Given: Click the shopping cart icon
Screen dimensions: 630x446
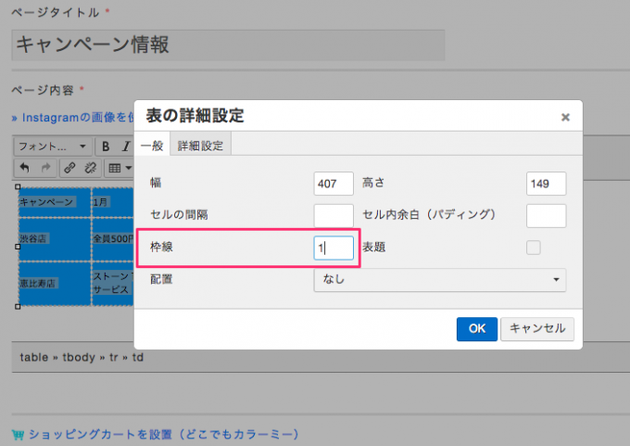Looking at the screenshot, I should point(18,435).
